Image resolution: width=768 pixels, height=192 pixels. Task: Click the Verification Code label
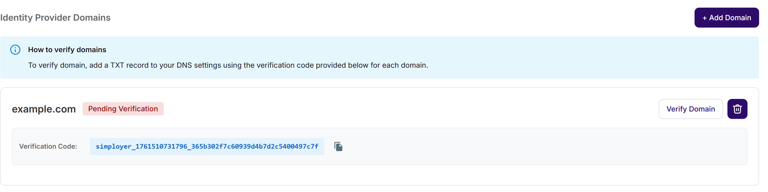tap(48, 147)
